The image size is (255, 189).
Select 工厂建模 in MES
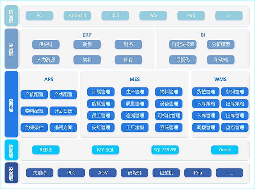[x=135, y=127]
